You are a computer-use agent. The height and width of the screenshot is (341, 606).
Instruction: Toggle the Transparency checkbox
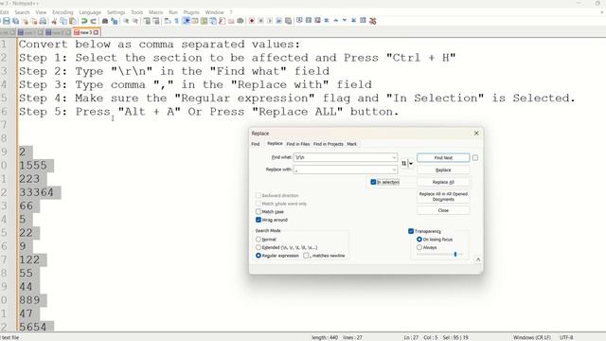[411, 231]
